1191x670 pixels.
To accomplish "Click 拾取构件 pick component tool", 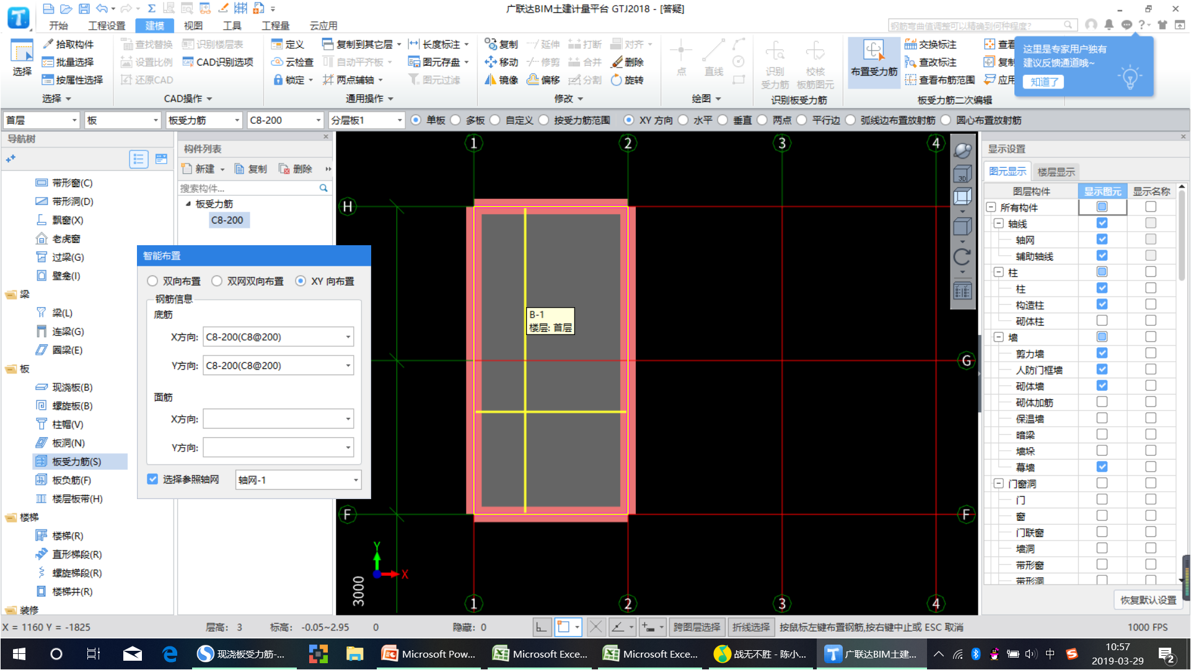I will 68,44.
